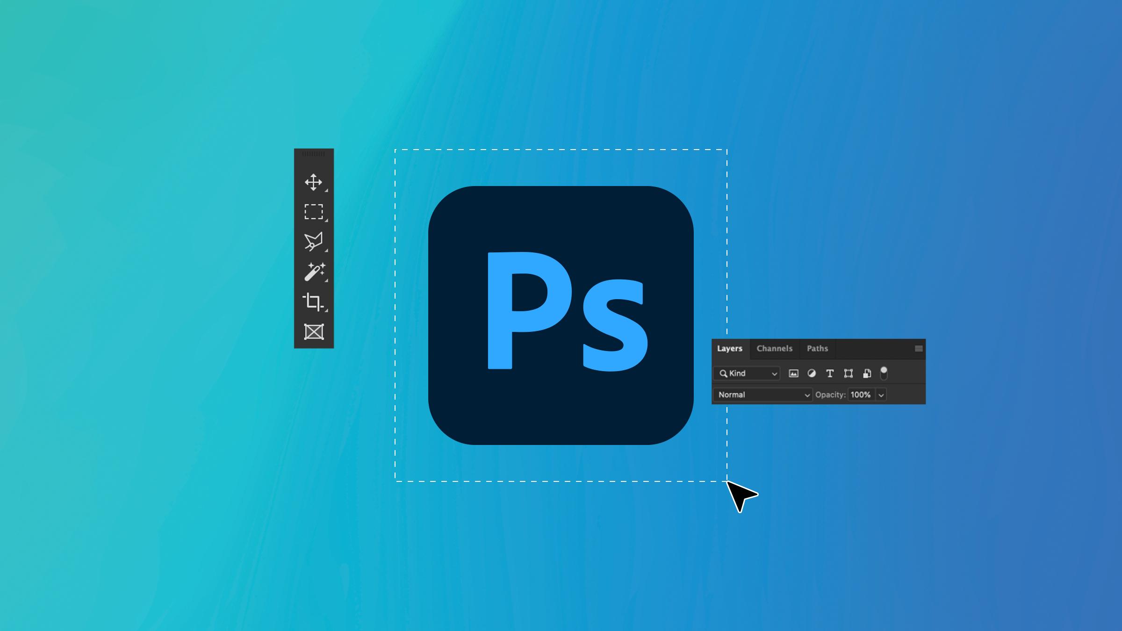This screenshot has height=631, width=1122.
Task: Toggle the shape filter icon in Layers panel
Action: point(847,373)
